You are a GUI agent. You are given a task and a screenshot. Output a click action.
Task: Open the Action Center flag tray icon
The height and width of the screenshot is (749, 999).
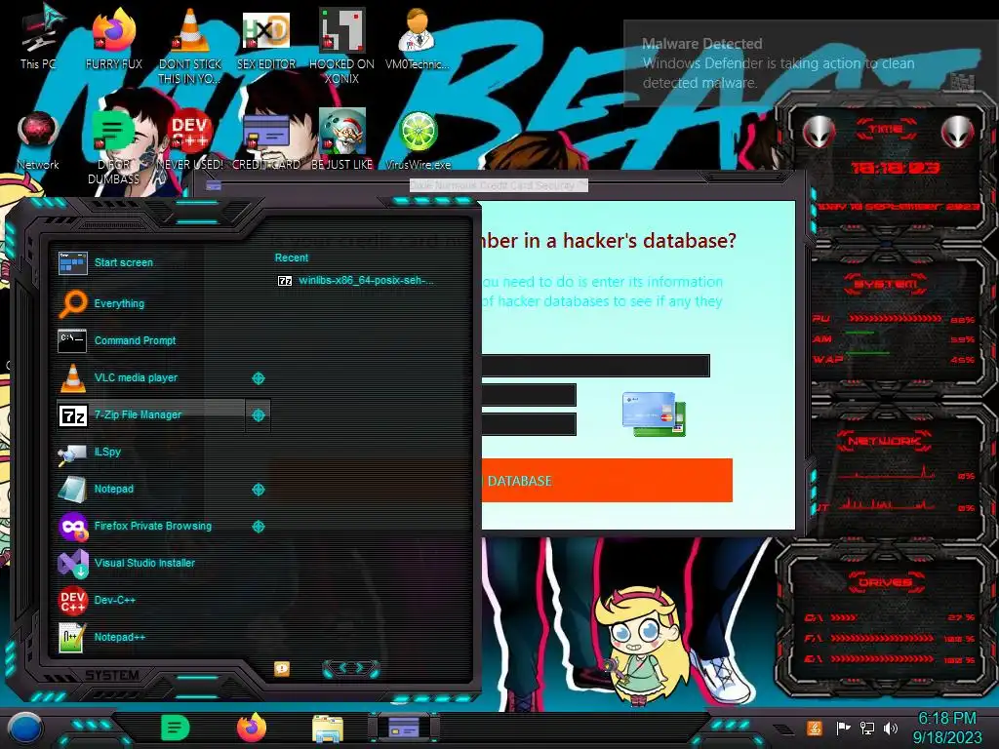(x=843, y=728)
